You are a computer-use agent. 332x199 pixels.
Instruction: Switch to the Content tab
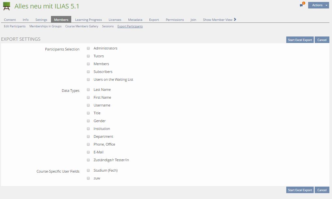(x=10, y=20)
